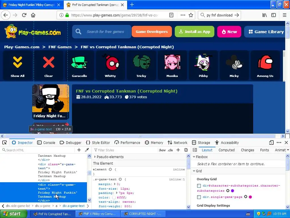
Task: Switch to the Console tab
Action: coord(46,142)
